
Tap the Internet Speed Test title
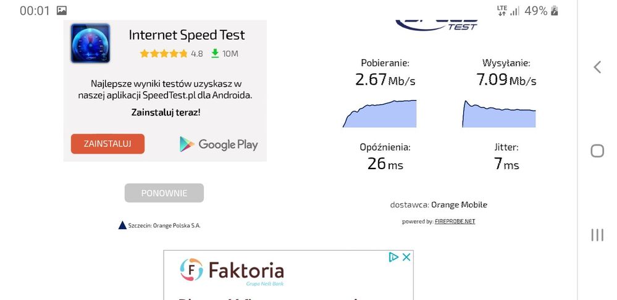click(187, 35)
